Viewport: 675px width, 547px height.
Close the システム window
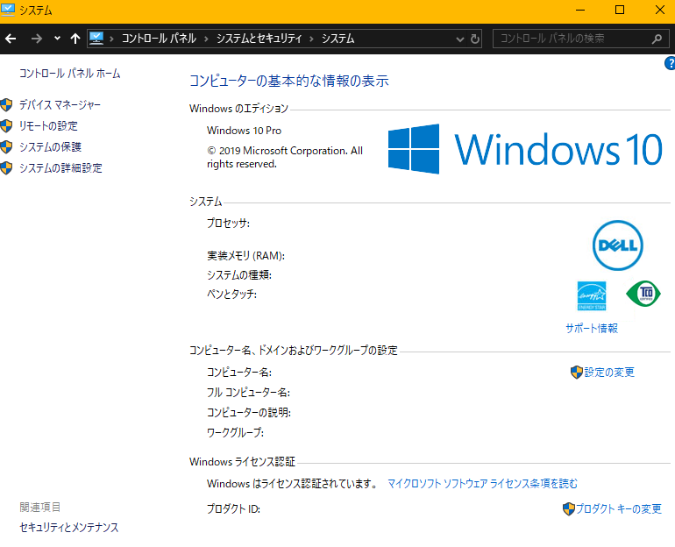point(659,10)
